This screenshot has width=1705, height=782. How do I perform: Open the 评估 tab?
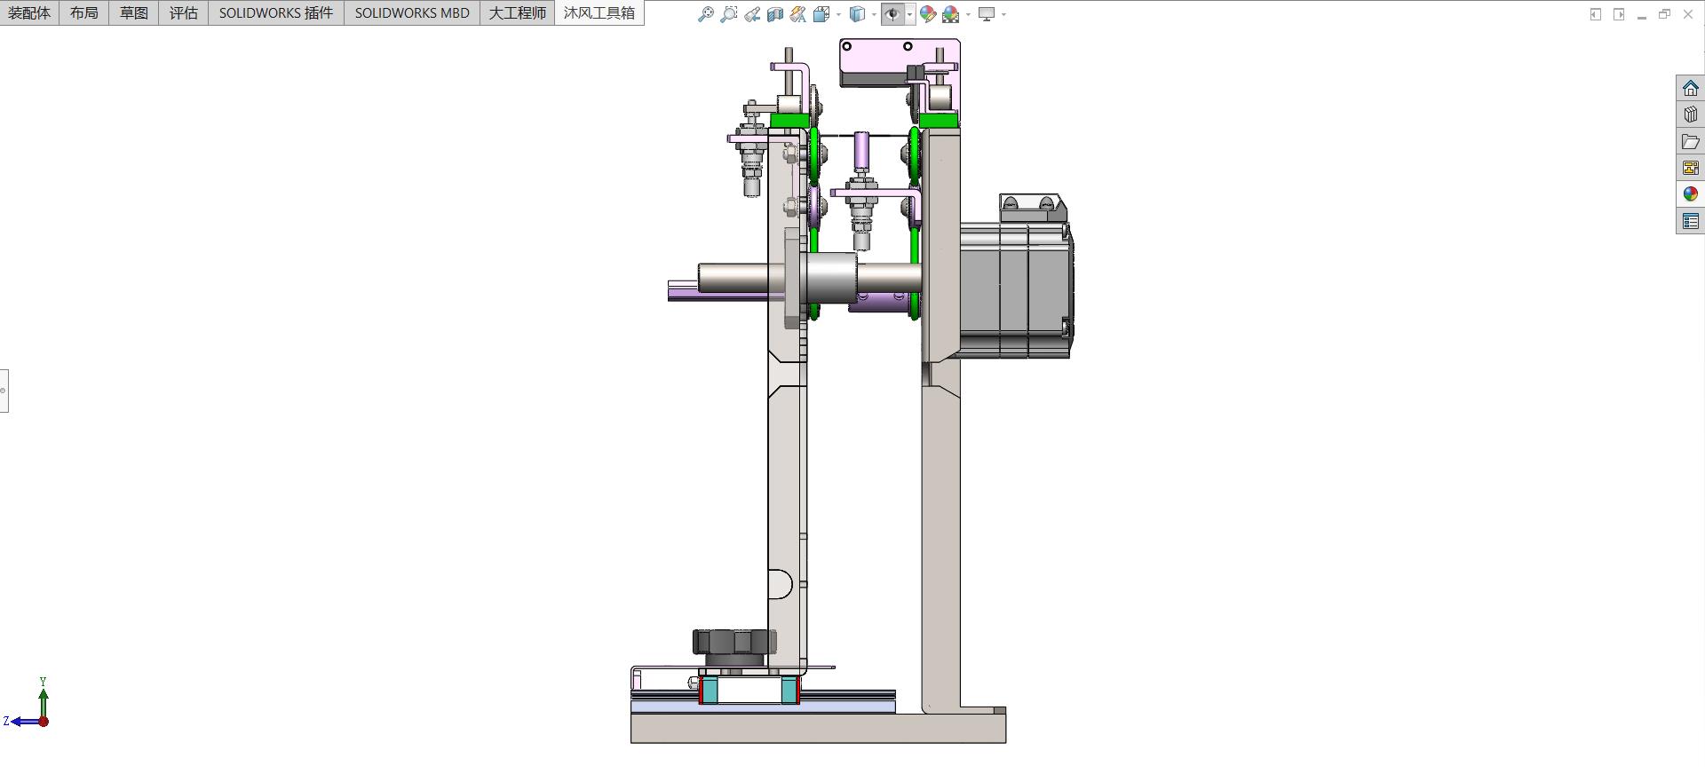click(184, 12)
